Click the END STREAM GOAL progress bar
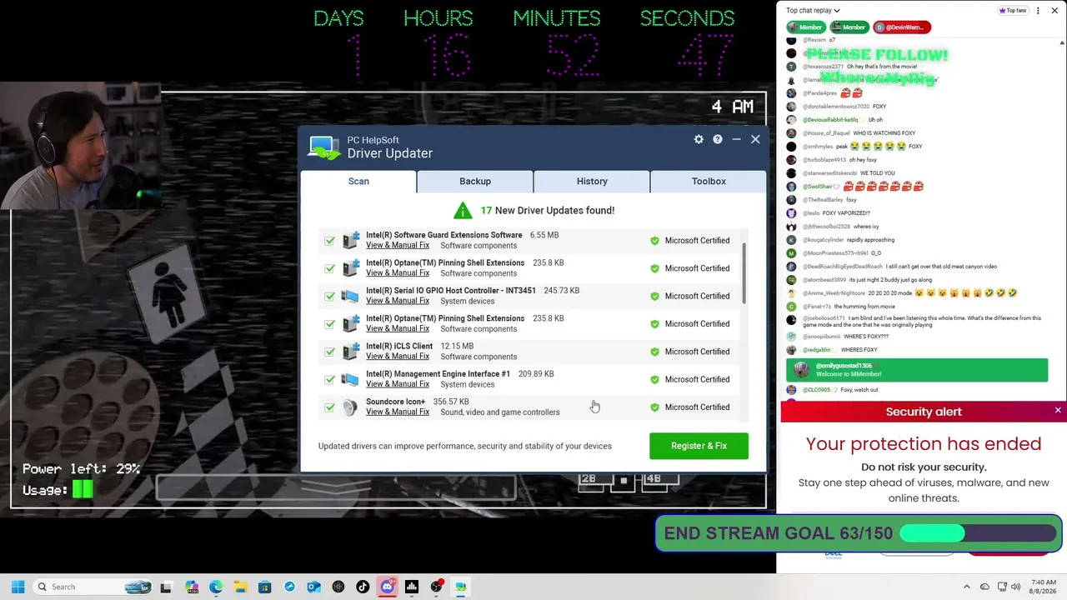Image resolution: width=1067 pixels, height=600 pixels. point(979,533)
